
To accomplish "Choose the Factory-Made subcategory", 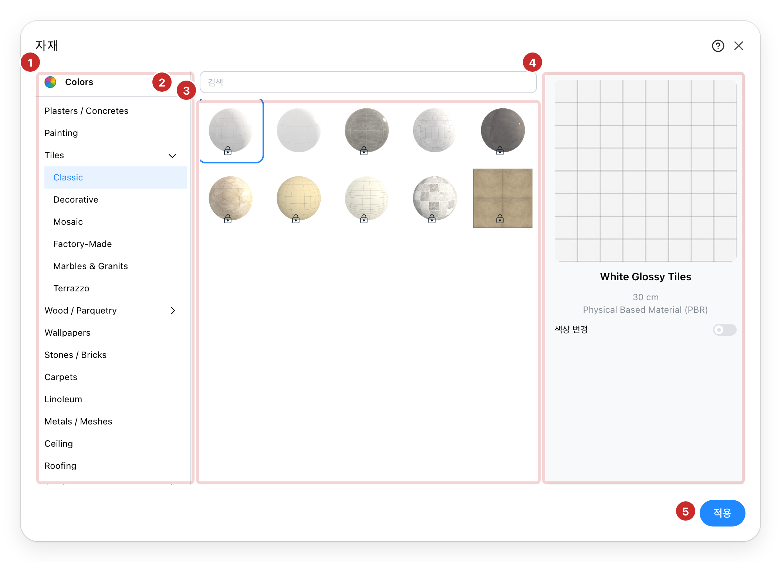I will coord(82,244).
